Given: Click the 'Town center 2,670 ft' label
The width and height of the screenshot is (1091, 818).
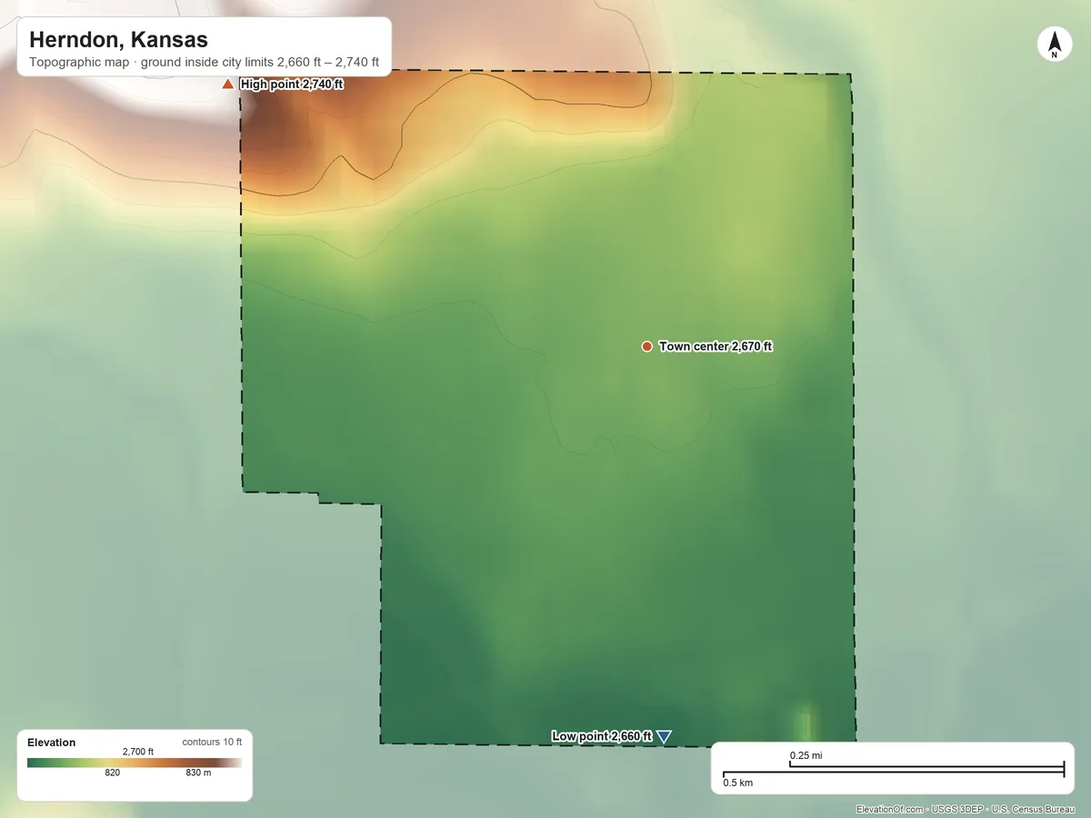Looking at the screenshot, I should click(x=716, y=346).
